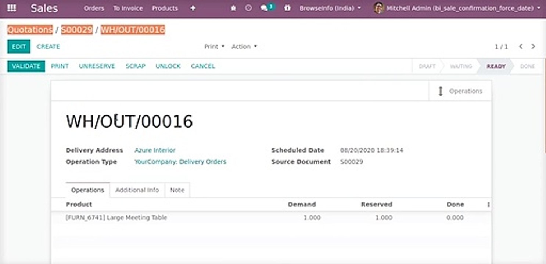Click the EDIT button
546x264 pixels.
coord(19,47)
